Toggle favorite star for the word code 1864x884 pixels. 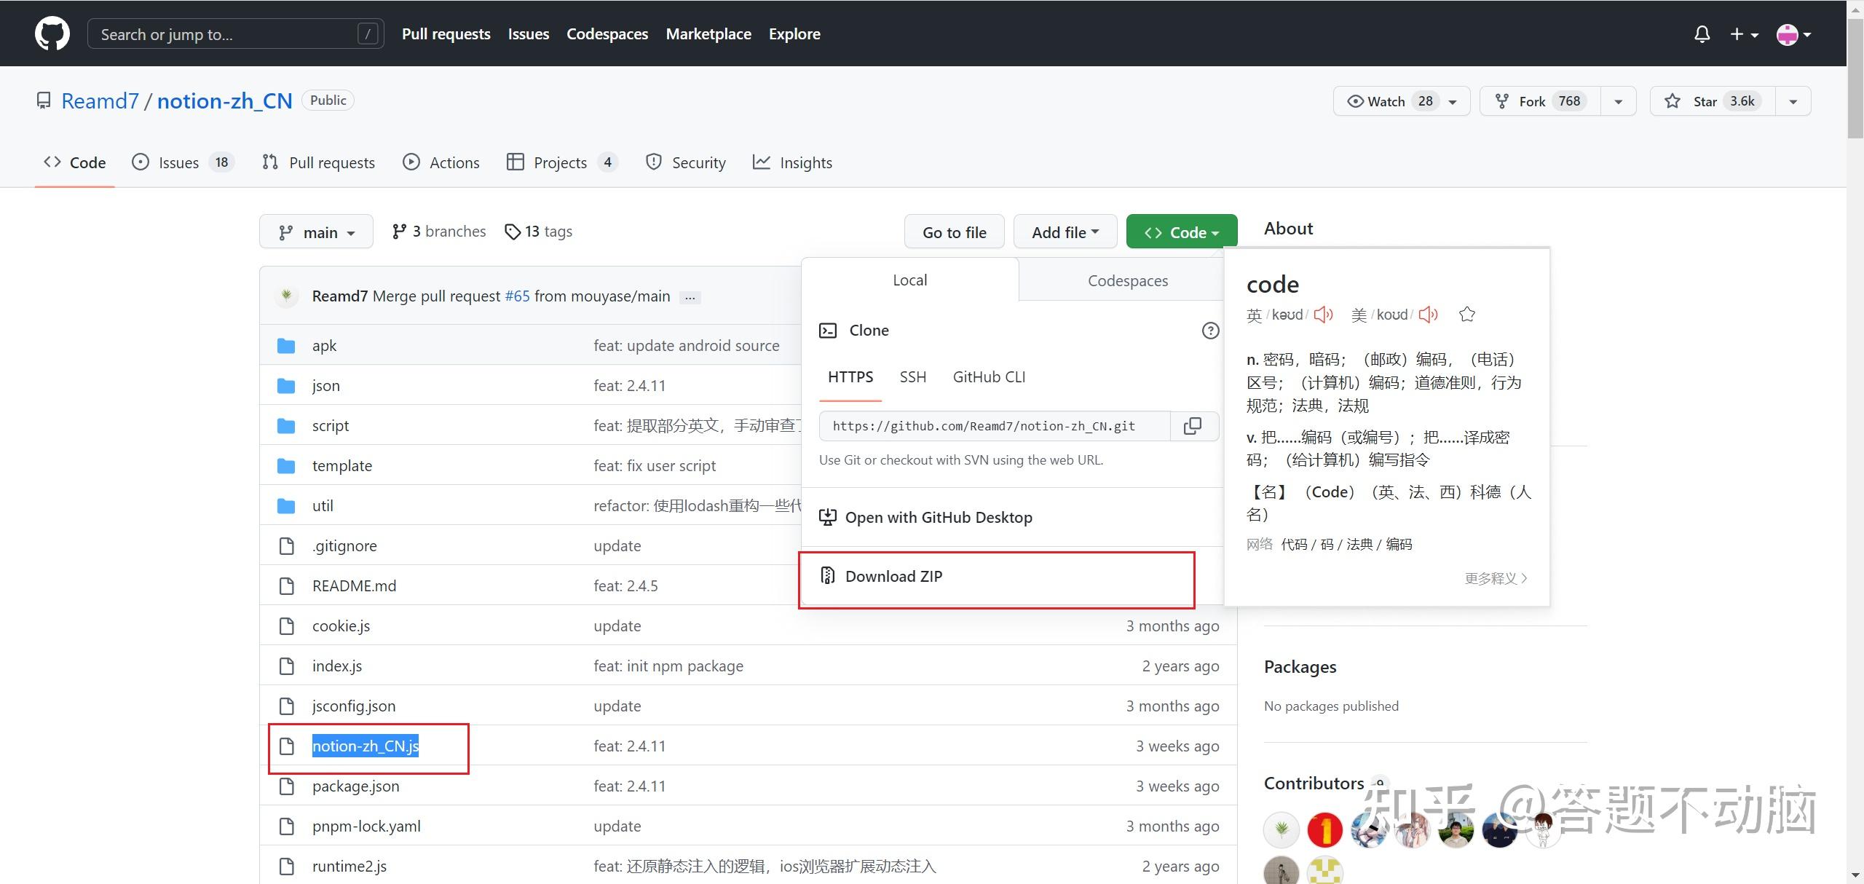coord(1466,314)
